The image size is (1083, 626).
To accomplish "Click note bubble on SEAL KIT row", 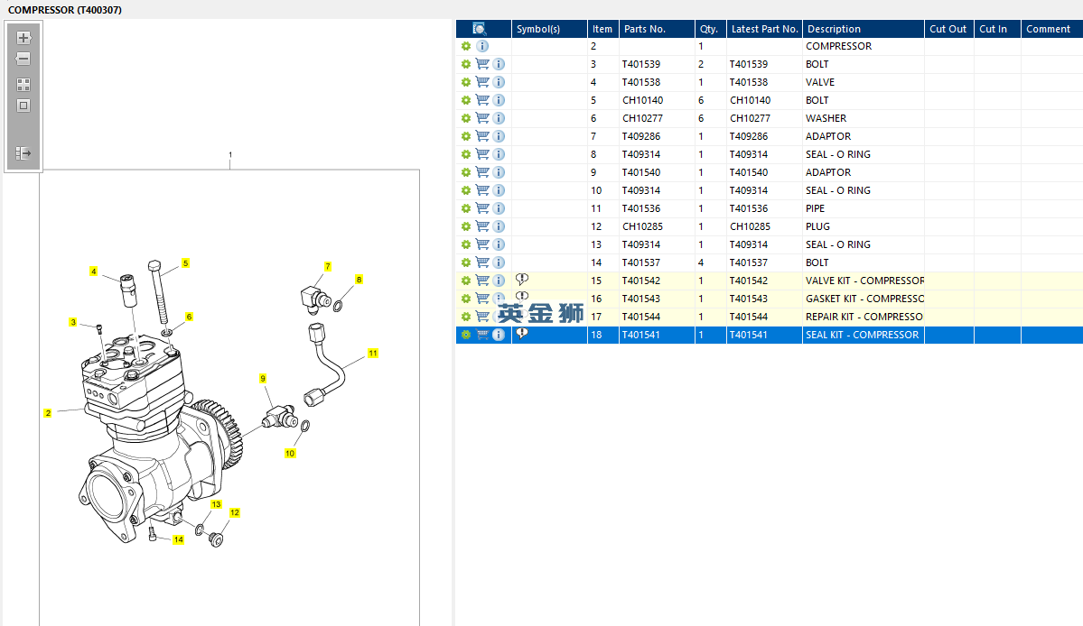I will 522,334.
